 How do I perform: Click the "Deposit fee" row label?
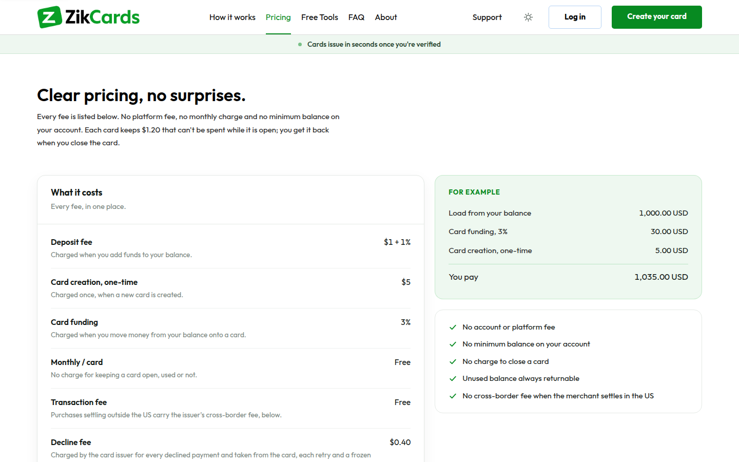coord(71,242)
